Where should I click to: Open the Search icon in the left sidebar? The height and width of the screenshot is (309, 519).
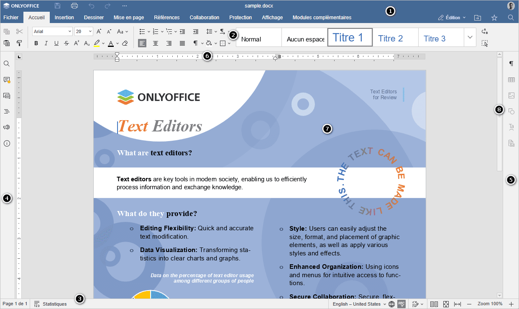(7, 64)
